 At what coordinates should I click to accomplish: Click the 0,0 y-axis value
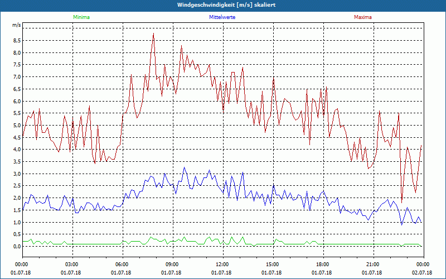[17, 246]
